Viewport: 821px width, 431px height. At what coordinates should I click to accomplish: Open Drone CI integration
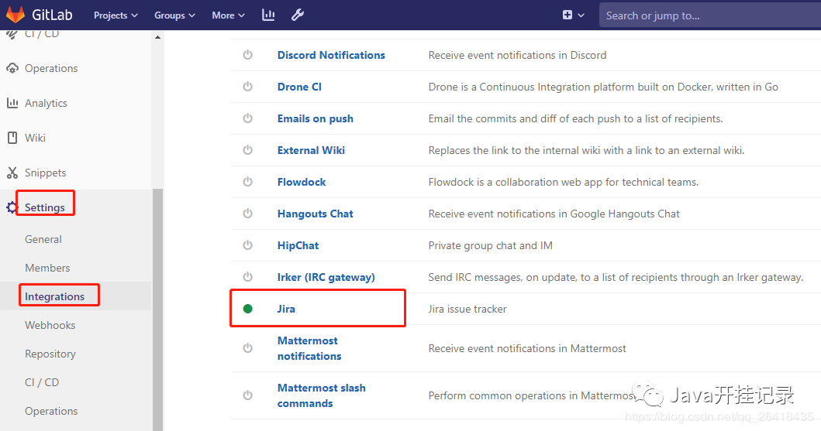pos(299,87)
